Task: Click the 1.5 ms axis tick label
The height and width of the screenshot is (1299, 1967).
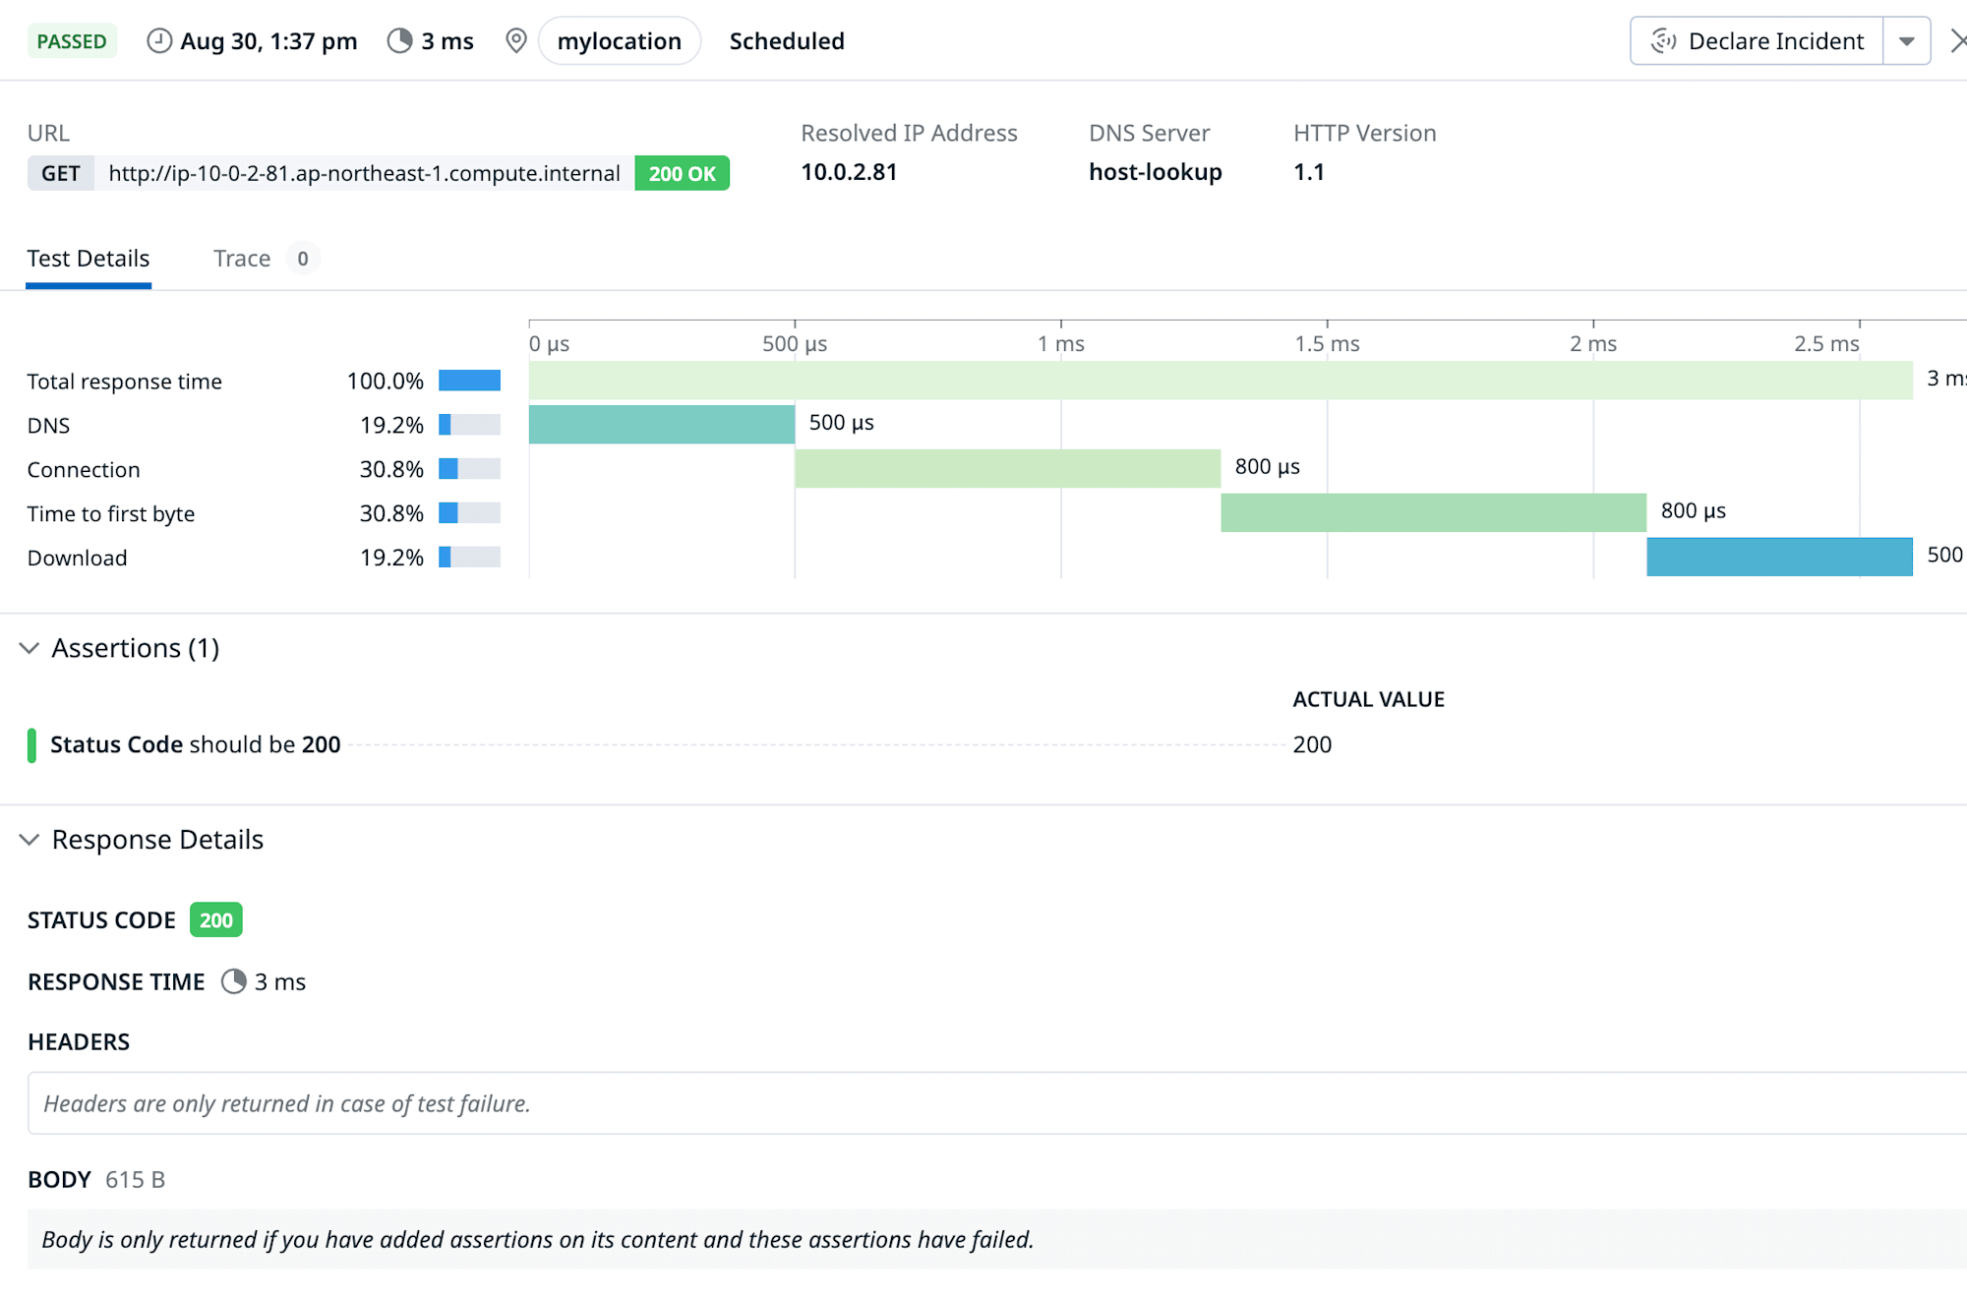Action: click(1327, 343)
